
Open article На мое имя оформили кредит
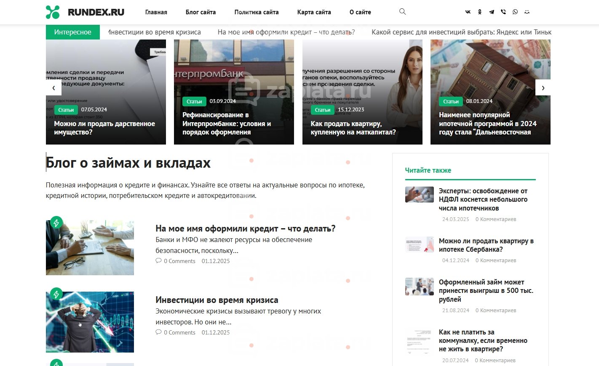(x=246, y=229)
